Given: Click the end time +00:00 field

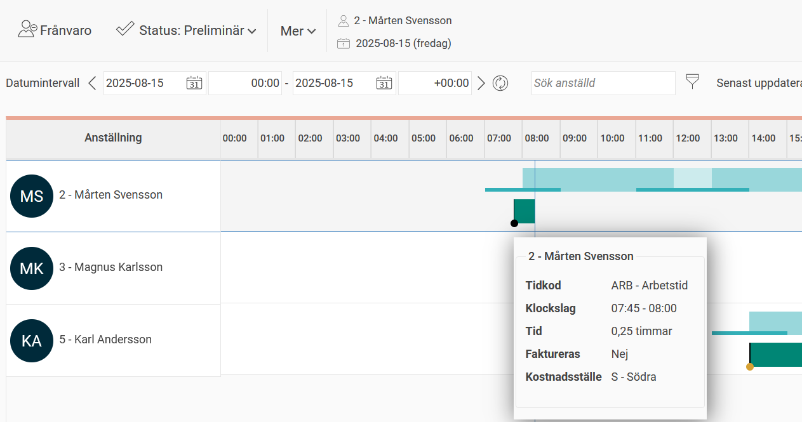Looking at the screenshot, I should click(x=435, y=83).
